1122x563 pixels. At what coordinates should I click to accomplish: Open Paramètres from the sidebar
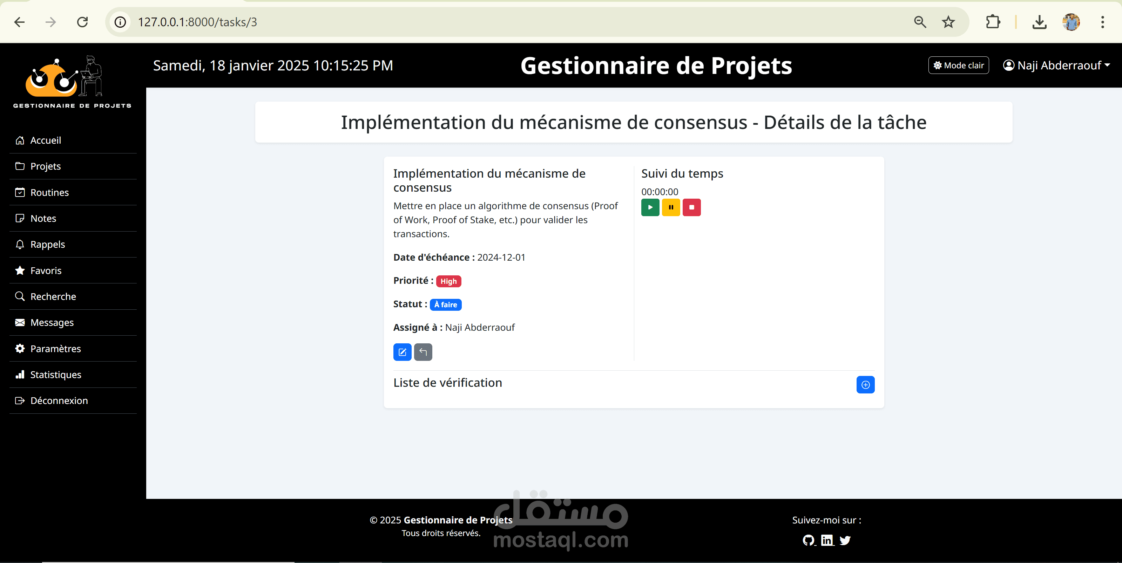(x=55, y=349)
